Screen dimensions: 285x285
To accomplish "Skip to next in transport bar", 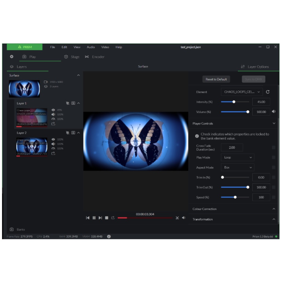I will coord(100,218).
